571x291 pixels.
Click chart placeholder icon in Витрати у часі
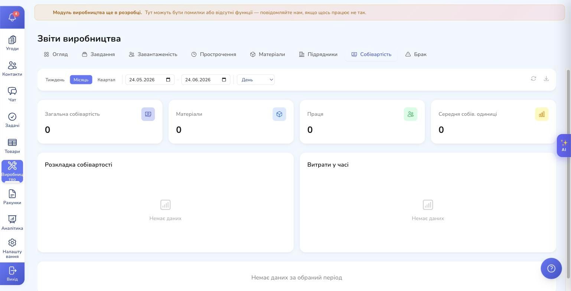click(x=428, y=205)
